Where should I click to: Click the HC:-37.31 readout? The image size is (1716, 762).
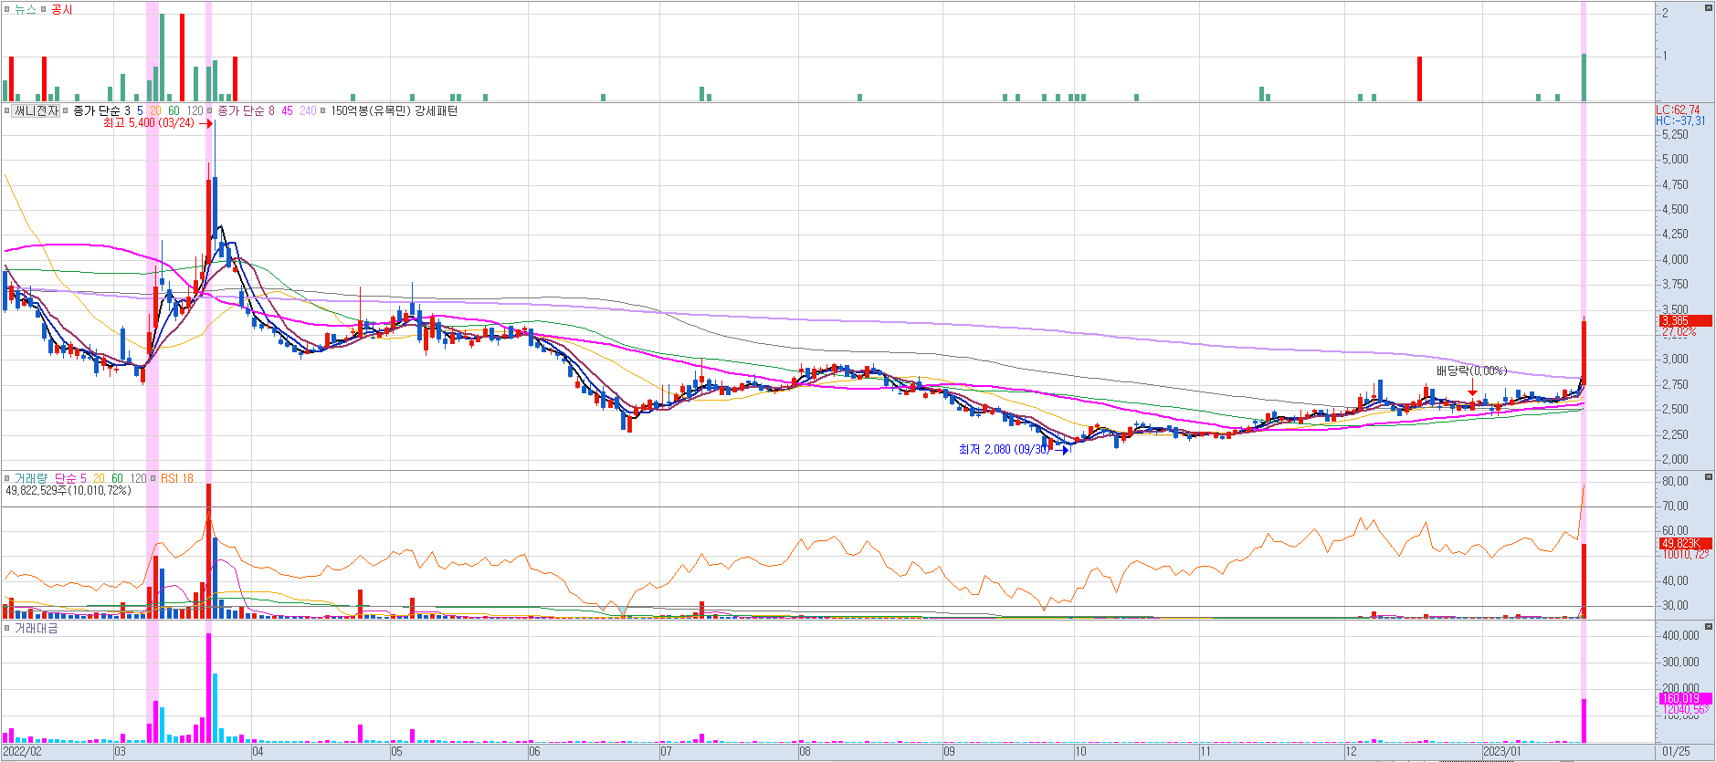1680,120
